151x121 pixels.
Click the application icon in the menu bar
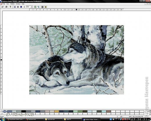pos(1,4)
